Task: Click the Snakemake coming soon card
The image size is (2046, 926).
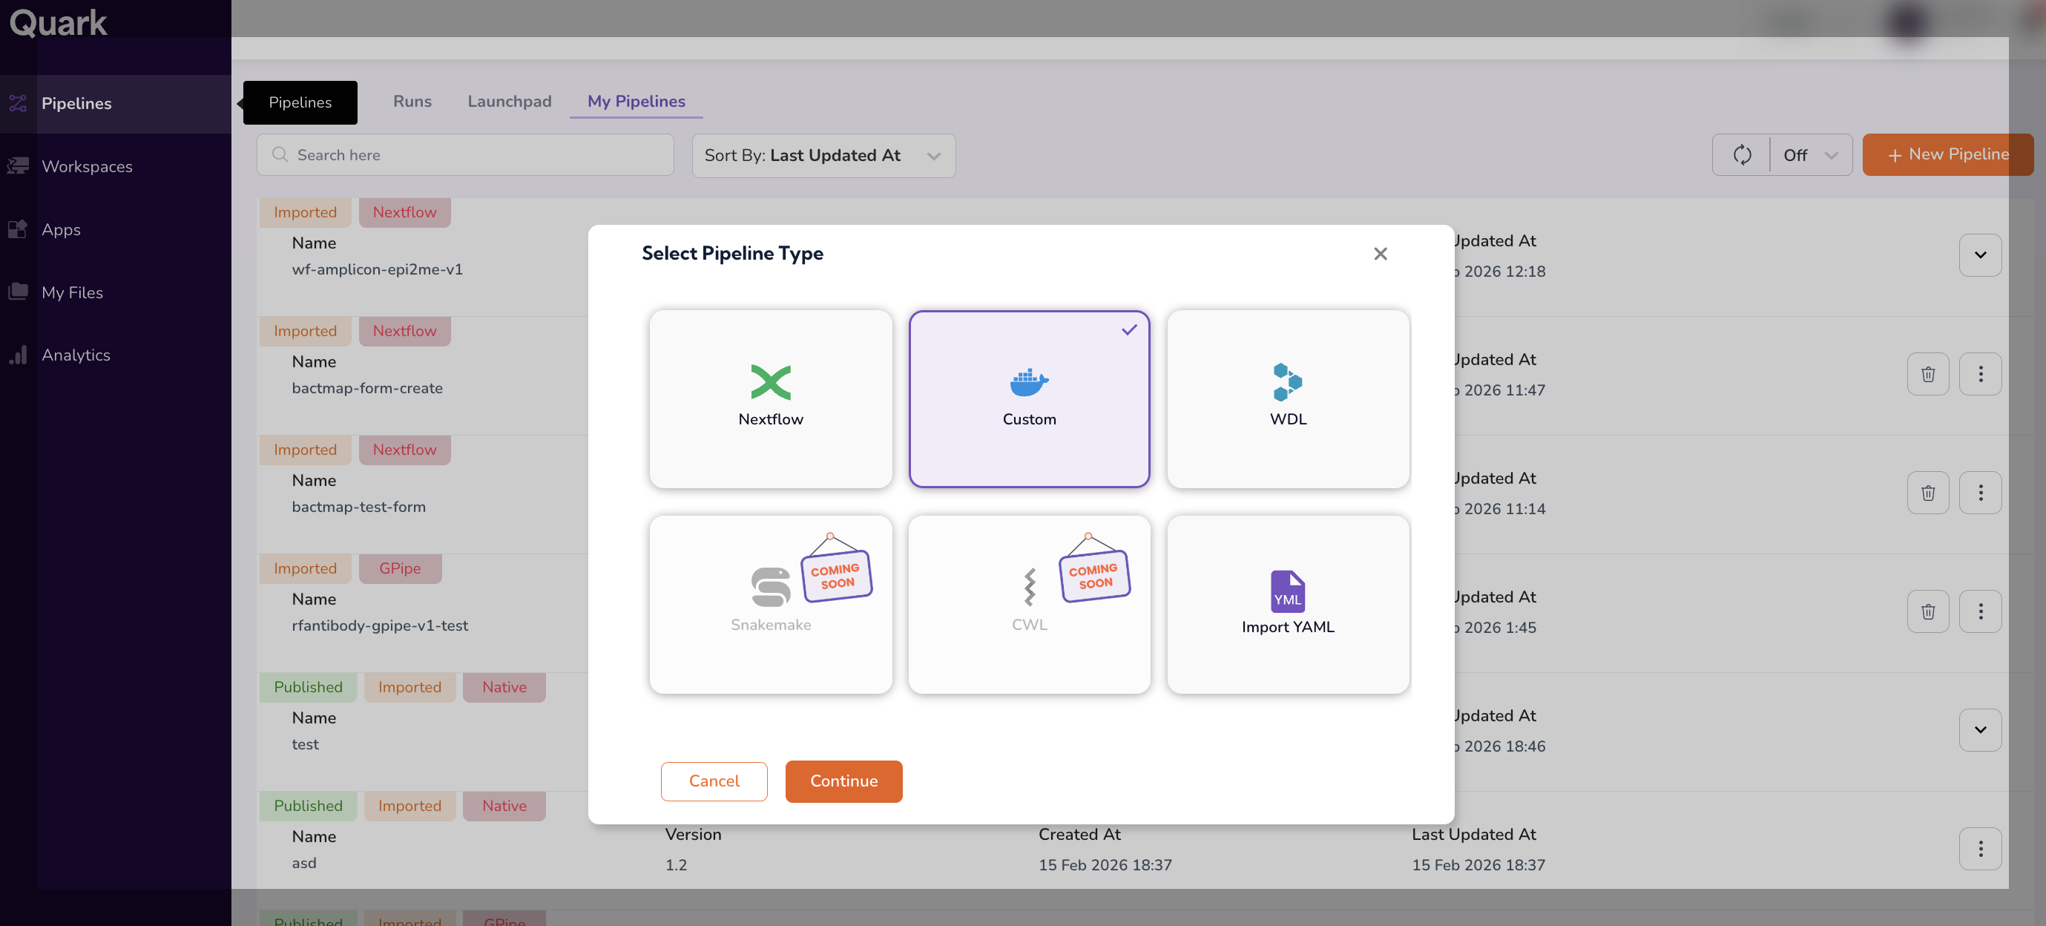Action: click(769, 605)
